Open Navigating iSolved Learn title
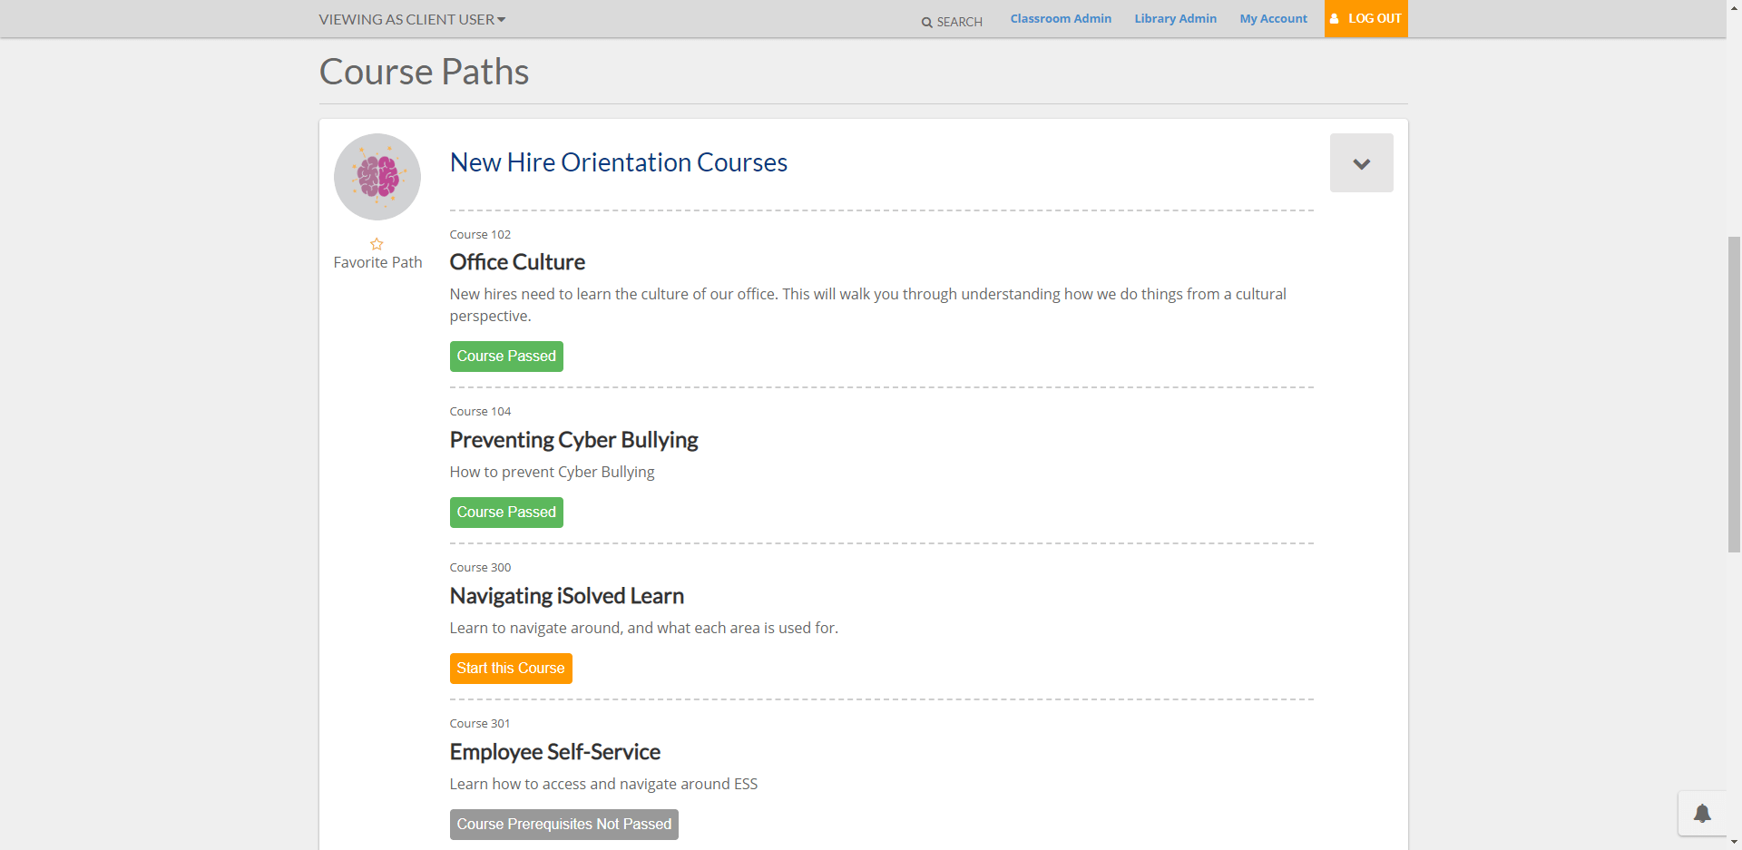 pyautogui.click(x=567, y=596)
